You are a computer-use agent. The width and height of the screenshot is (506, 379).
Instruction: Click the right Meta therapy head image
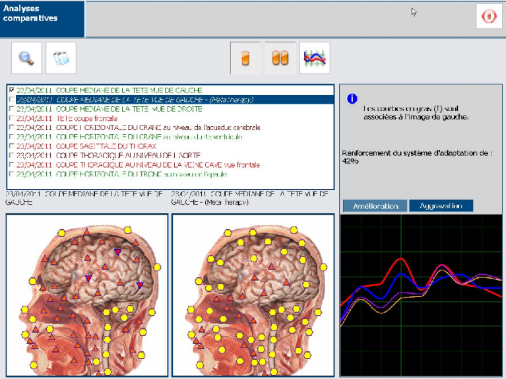(253, 295)
